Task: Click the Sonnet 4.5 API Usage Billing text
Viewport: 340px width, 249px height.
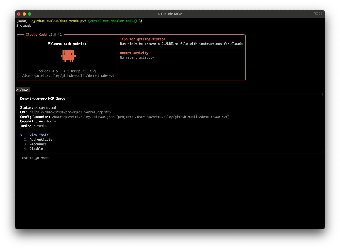Action: coord(67,71)
